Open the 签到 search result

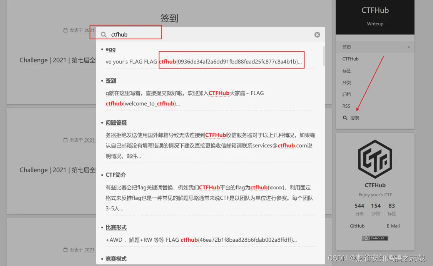[110, 80]
